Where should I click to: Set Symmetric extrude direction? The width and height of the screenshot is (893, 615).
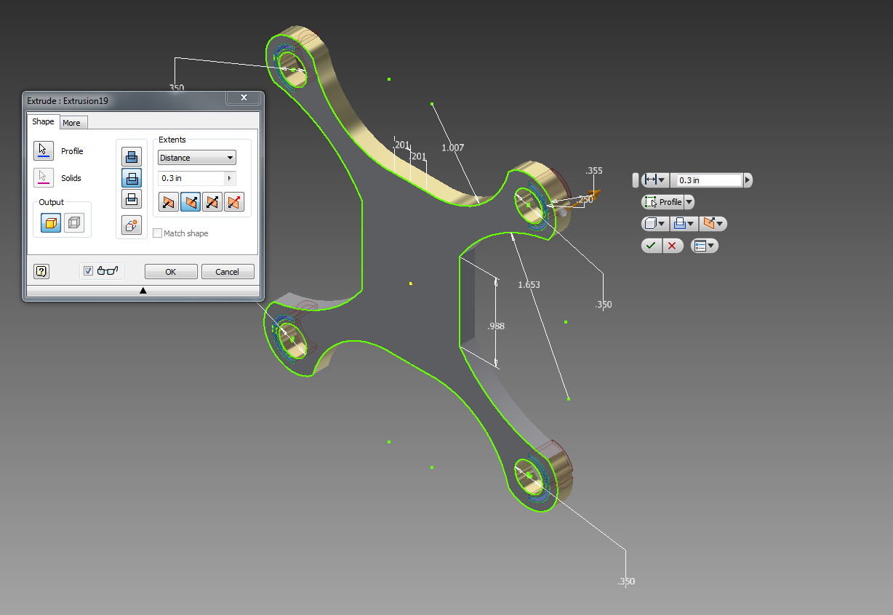[x=212, y=202]
